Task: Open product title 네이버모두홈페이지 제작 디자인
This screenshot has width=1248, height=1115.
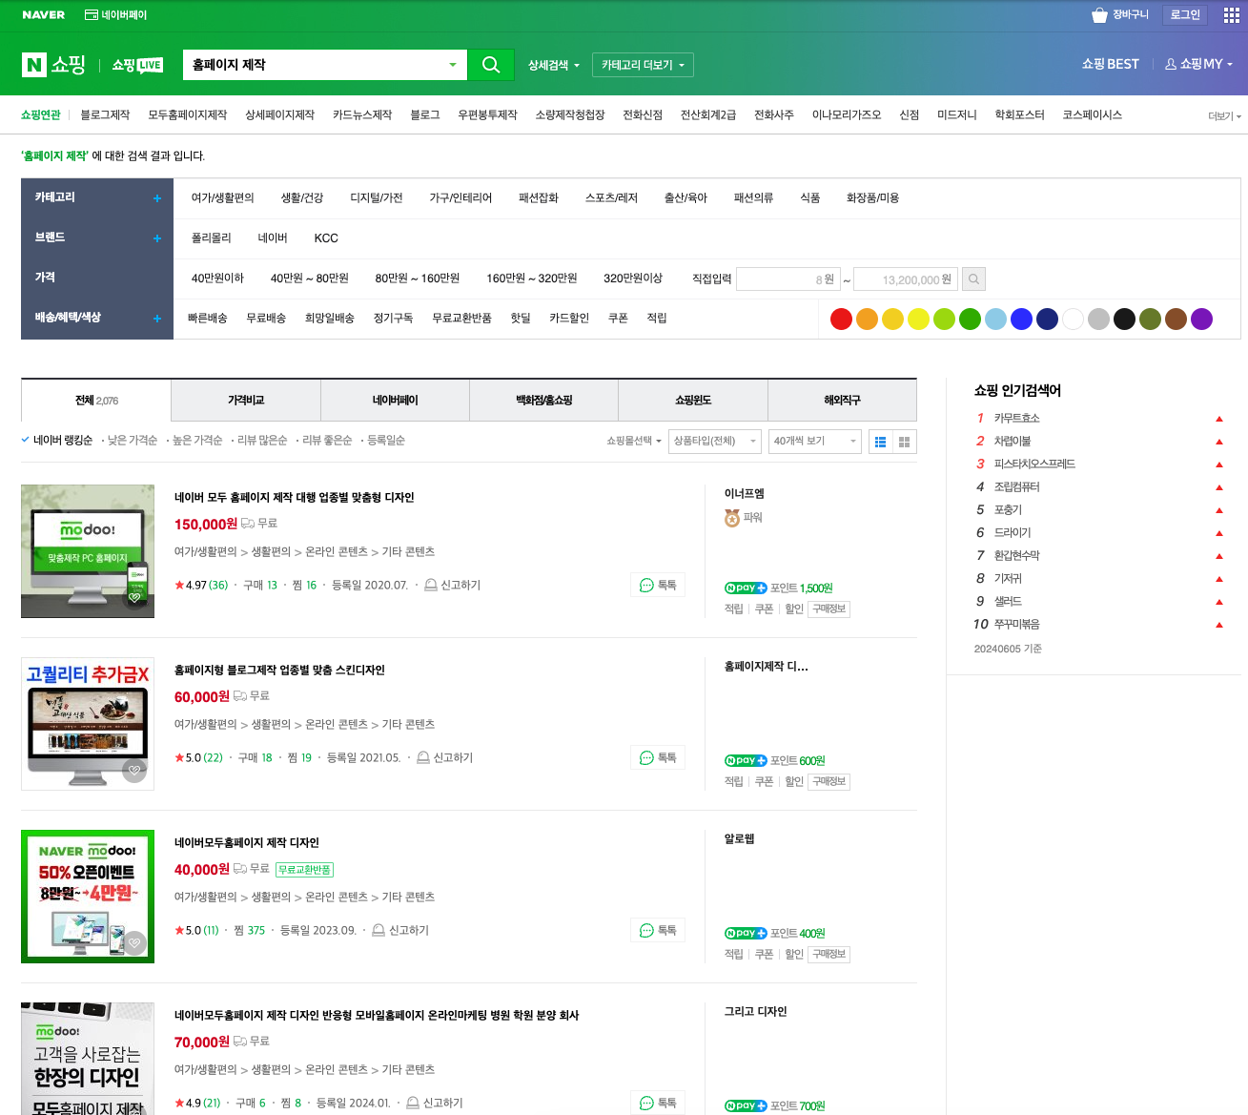Action: 247,843
